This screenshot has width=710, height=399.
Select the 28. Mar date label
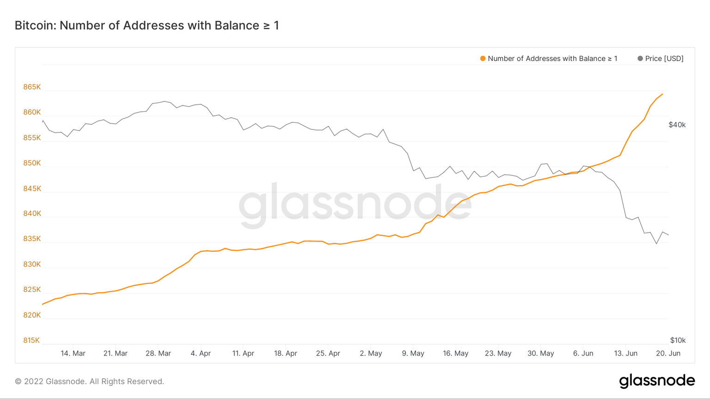point(158,353)
